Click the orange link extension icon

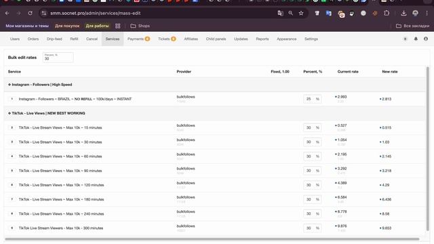[375, 13]
